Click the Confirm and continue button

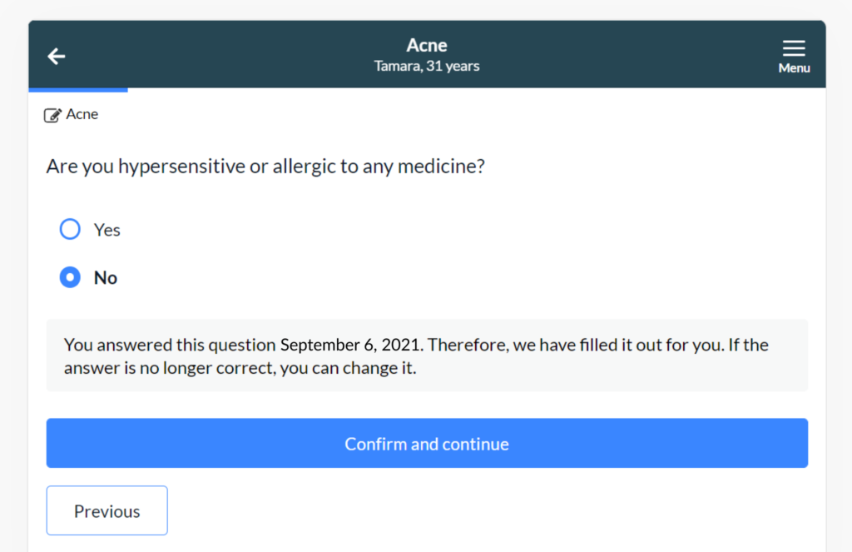pos(427,443)
